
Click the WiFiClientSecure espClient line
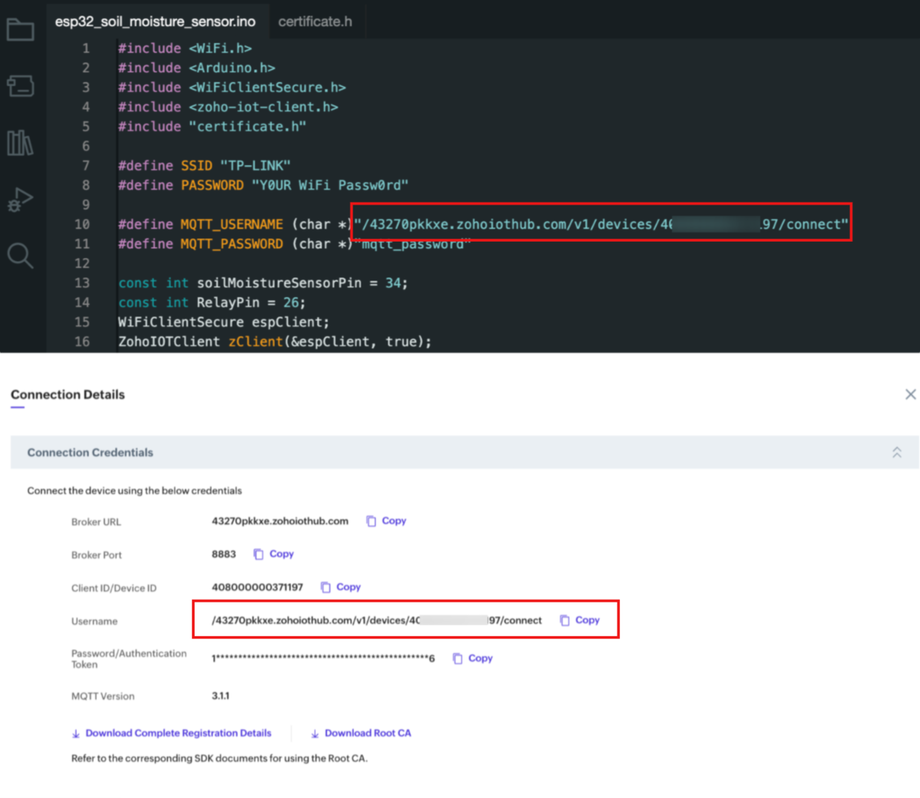[x=223, y=322]
